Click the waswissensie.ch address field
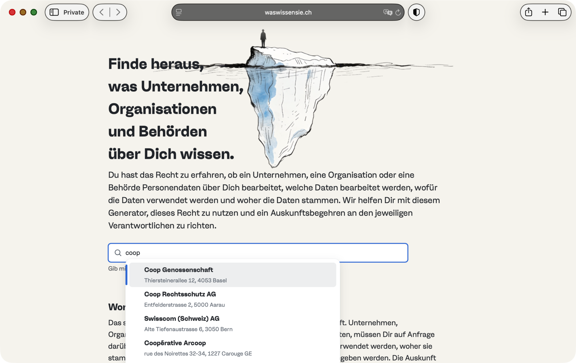 pos(288,12)
